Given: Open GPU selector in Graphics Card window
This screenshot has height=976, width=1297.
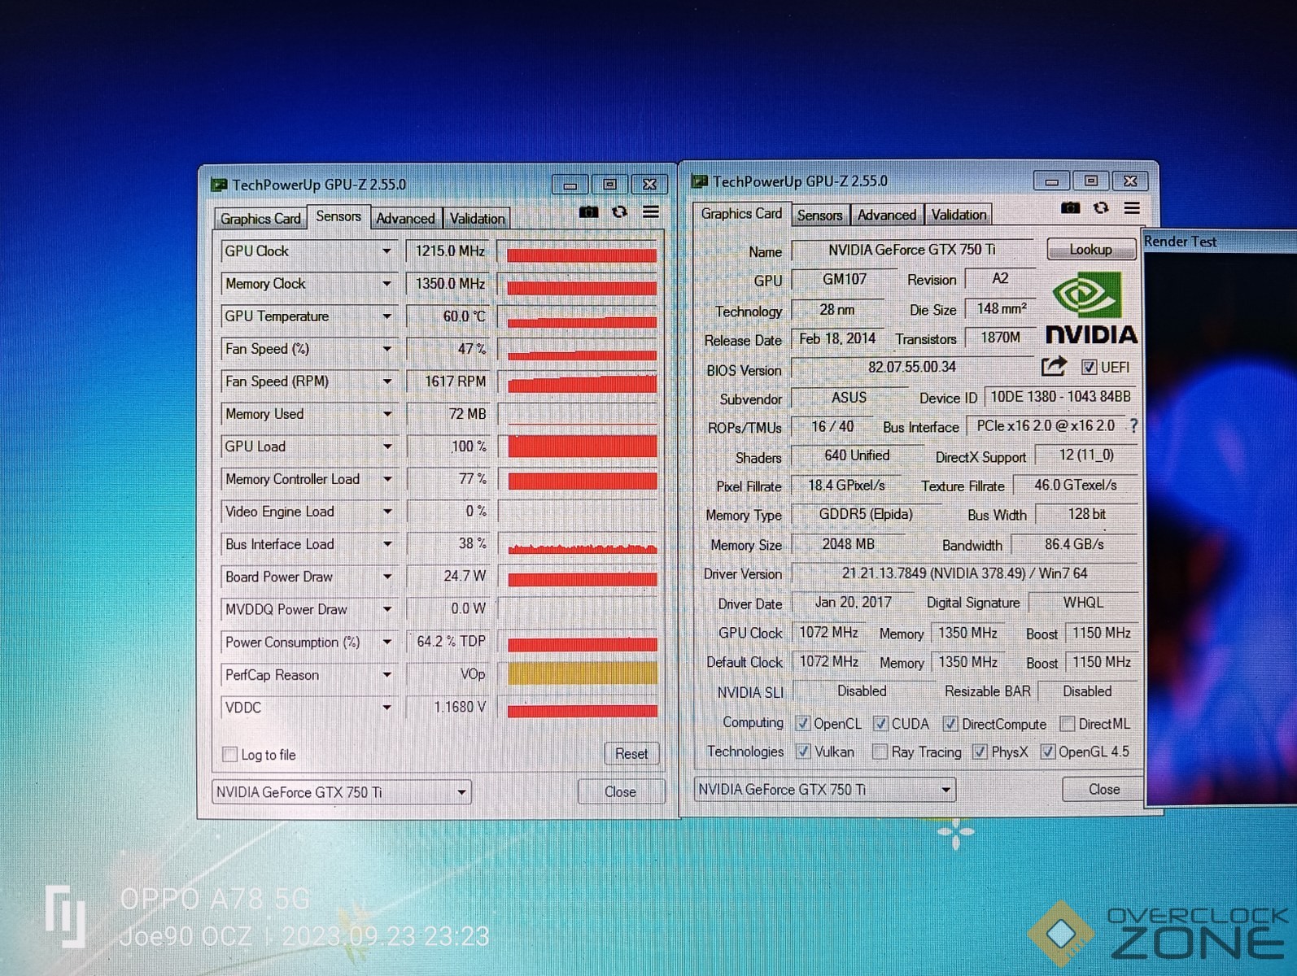Looking at the screenshot, I should point(825,789).
